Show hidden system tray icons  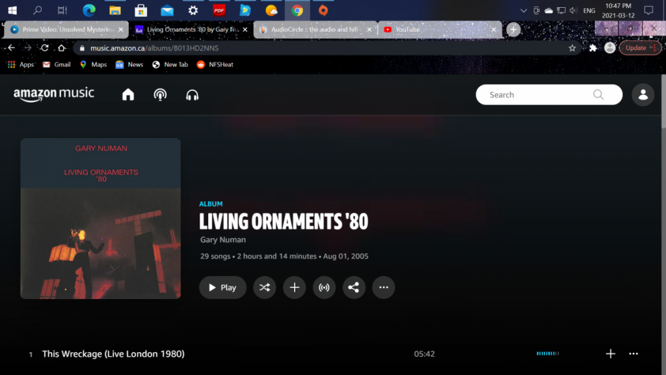[x=524, y=10]
